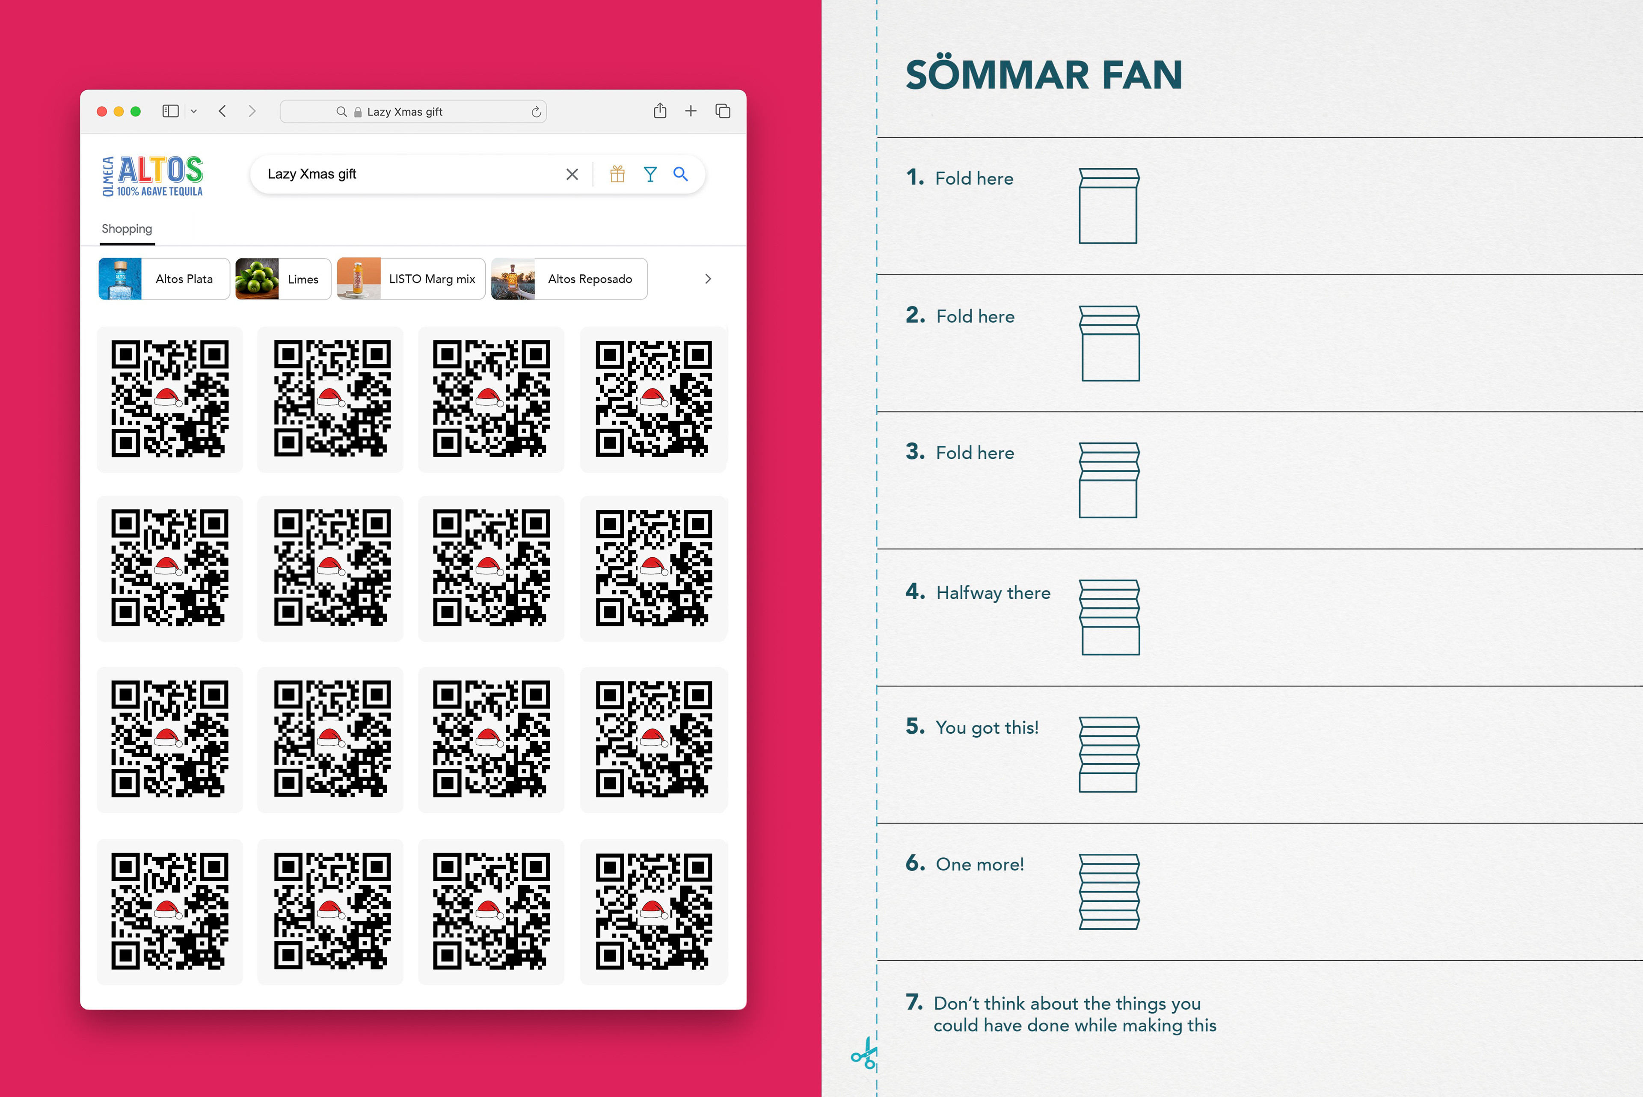This screenshot has height=1097, width=1643.
Task: Open the filter funnel icon
Action: (650, 174)
